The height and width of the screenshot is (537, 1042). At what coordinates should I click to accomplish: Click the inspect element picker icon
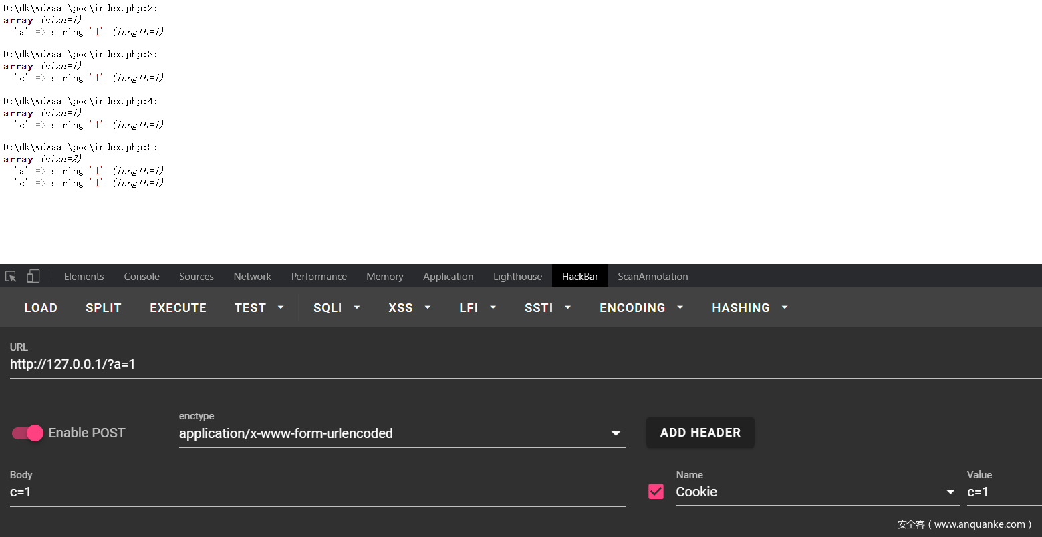[x=11, y=277]
